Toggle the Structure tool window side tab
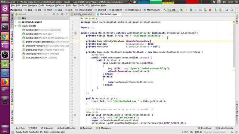 click(x=12, y=38)
